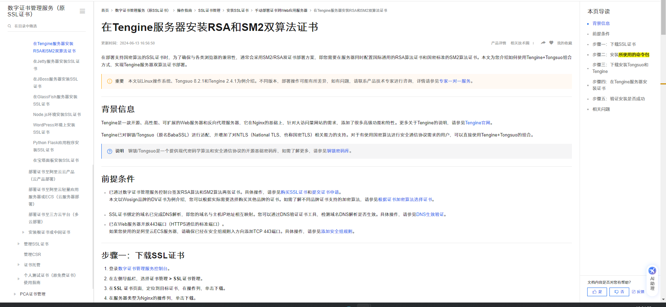Expand the 安装根证书或中间证书 tree node
The width and height of the screenshot is (666, 307).
tap(23, 232)
